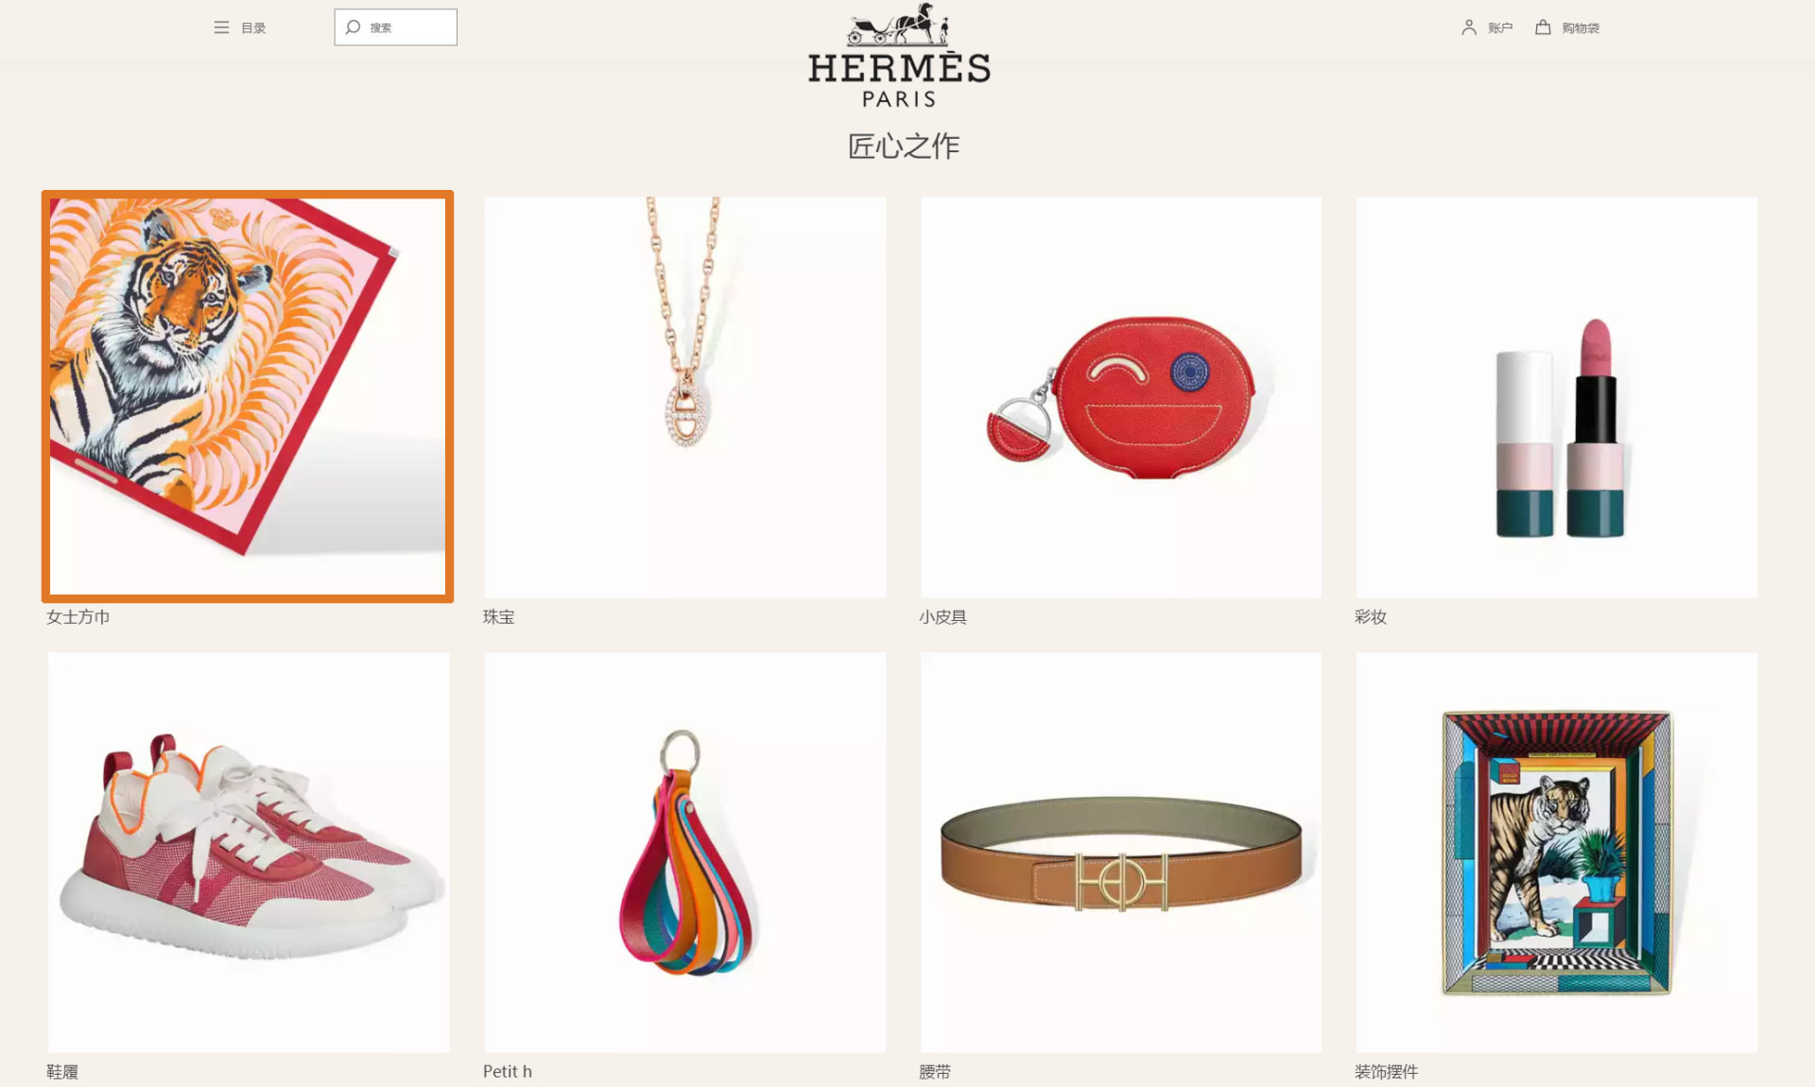The width and height of the screenshot is (1815, 1087).
Task: Select the tiger scarf thumbnail
Action: pyautogui.click(x=248, y=396)
